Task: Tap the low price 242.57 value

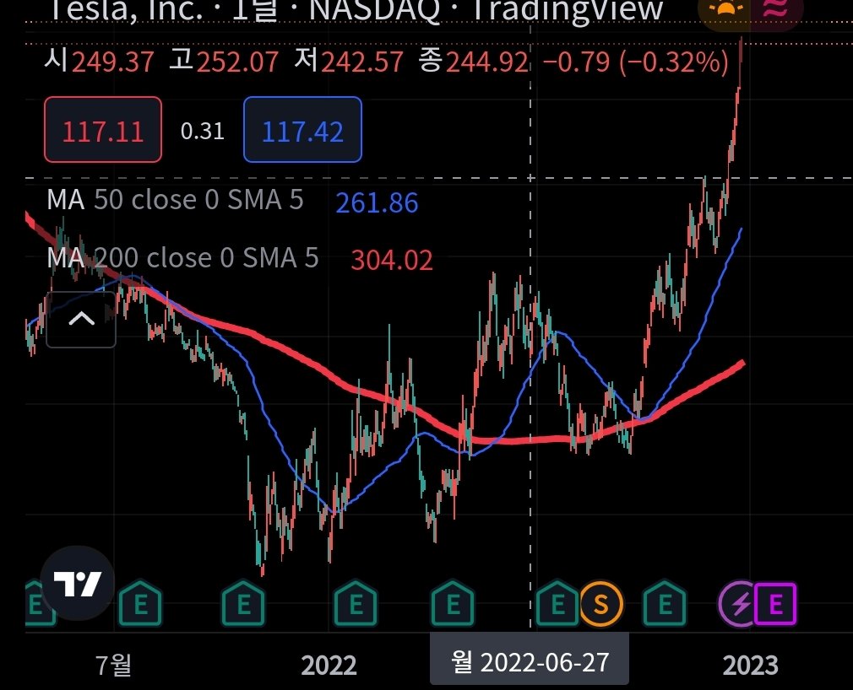Action: (x=362, y=62)
